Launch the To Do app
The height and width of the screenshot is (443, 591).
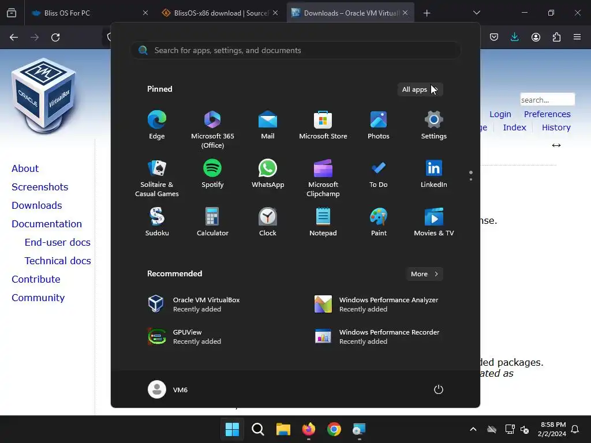tap(379, 173)
